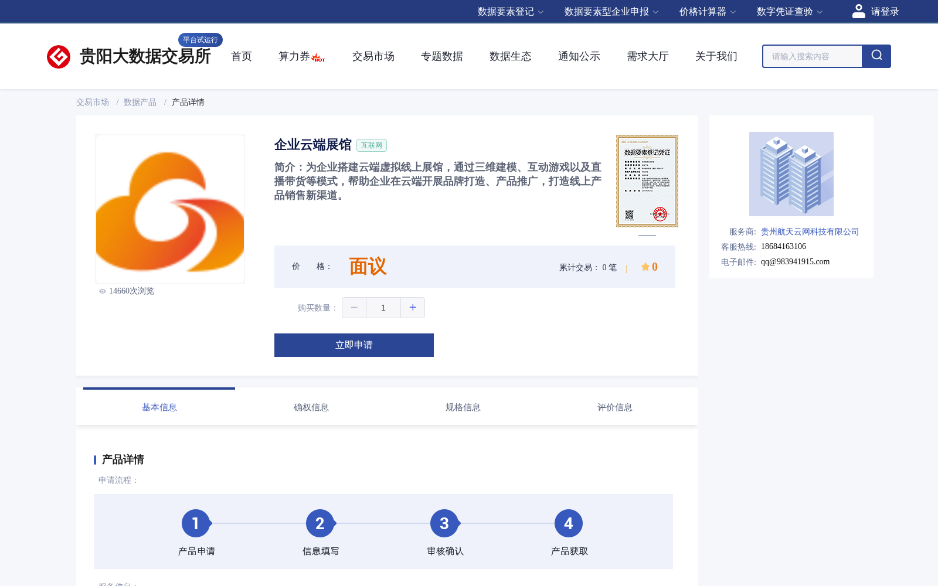Click the 企业云端展馆 product title

312,145
